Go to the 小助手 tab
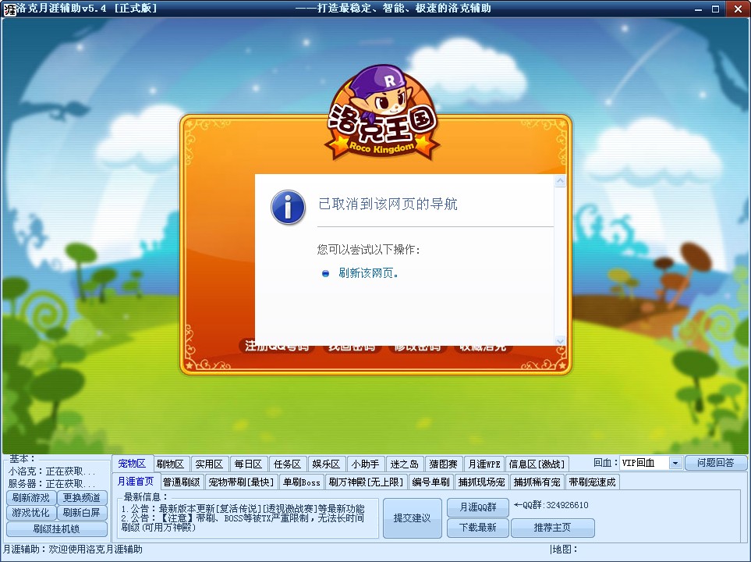The width and height of the screenshot is (751, 562). coord(365,464)
